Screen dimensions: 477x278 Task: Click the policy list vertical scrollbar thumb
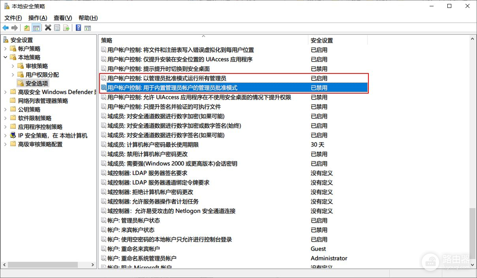point(472,233)
